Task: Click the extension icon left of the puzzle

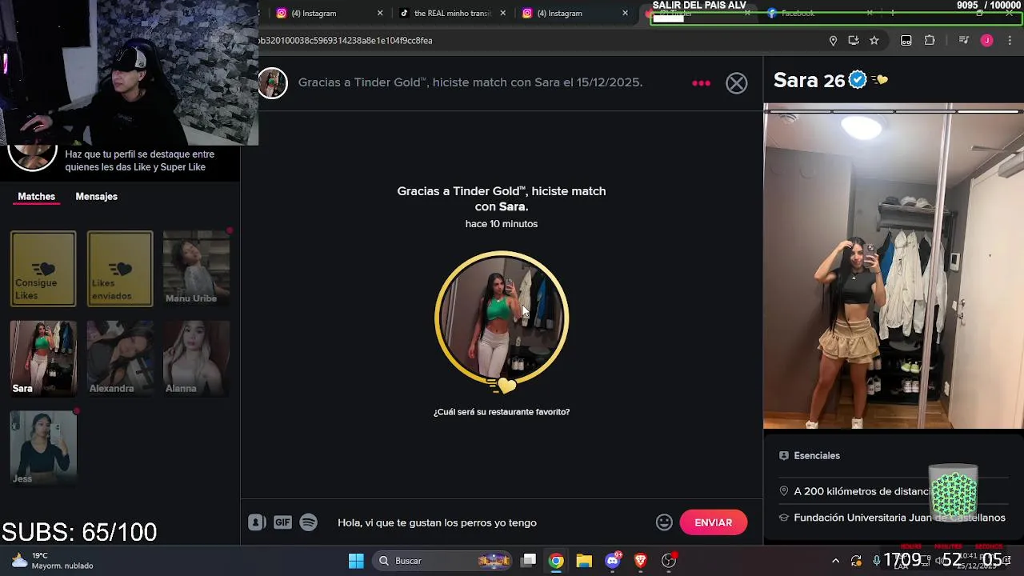Action: pyautogui.click(x=906, y=41)
